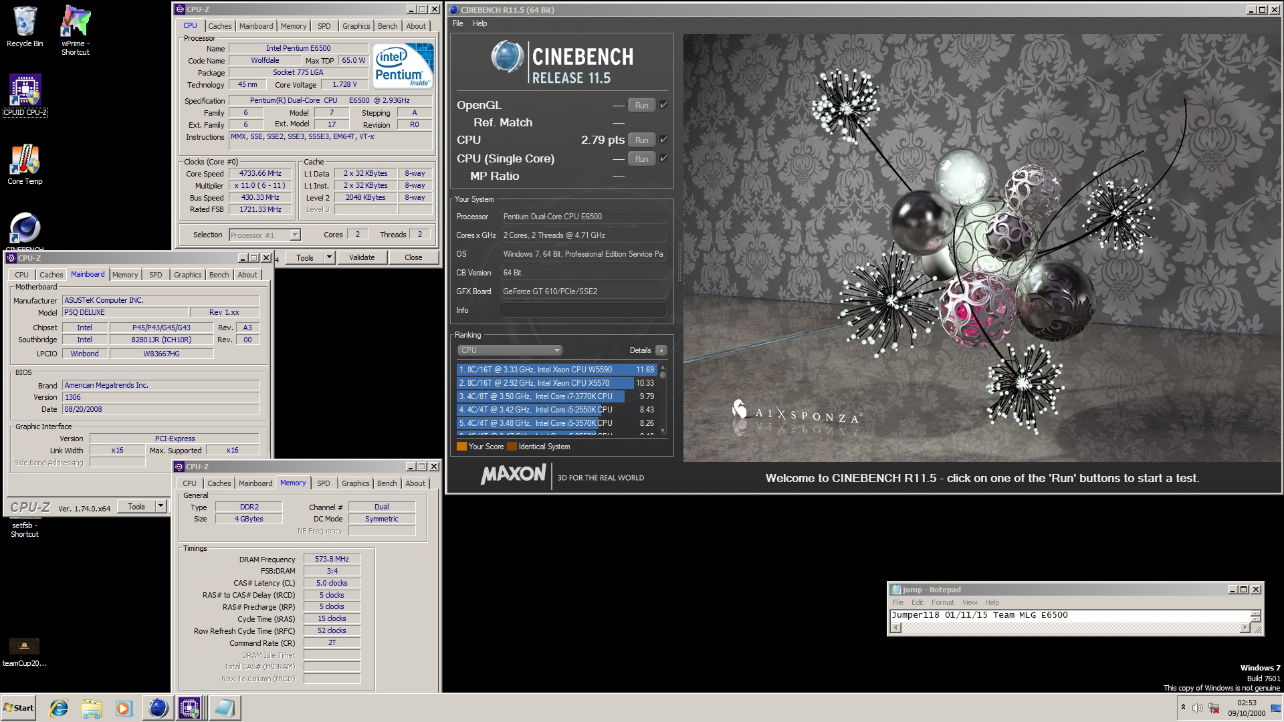Open the Recycle Bin desktop icon
Screen dimensions: 1284x722
[25, 27]
